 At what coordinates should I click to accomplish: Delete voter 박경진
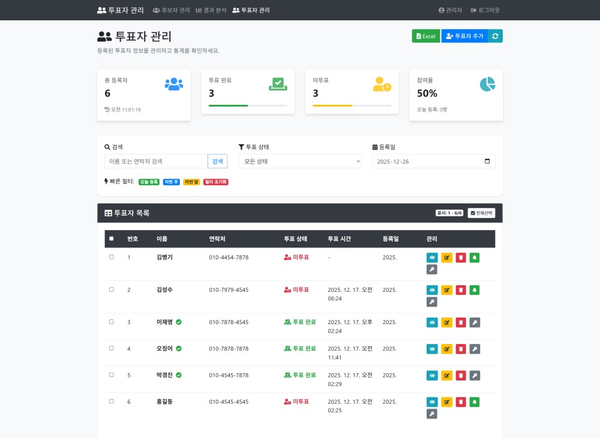click(x=461, y=376)
